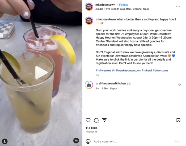Open the three-dot more options menu
The width and height of the screenshot is (186, 146).
click(x=178, y=7)
